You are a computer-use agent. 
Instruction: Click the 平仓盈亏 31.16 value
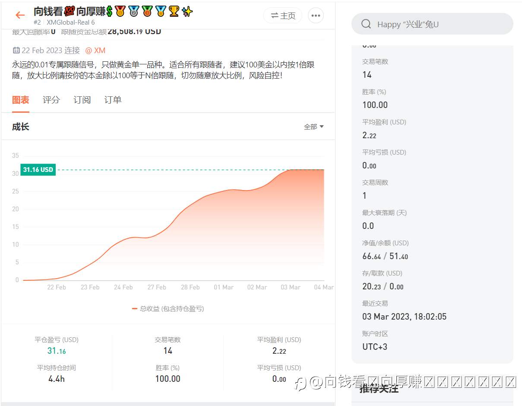point(57,351)
